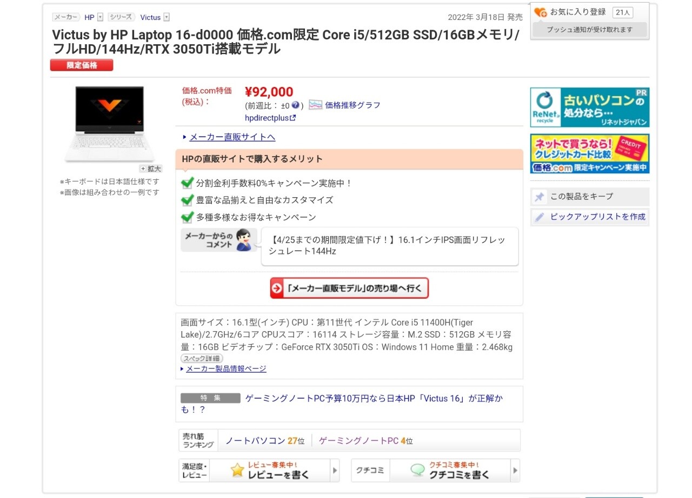The width and height of the screenshot is (692, 498).
Task: Enlarge the laptop image with 拡大
Action: pyautogui.click(x=151, y=169)
